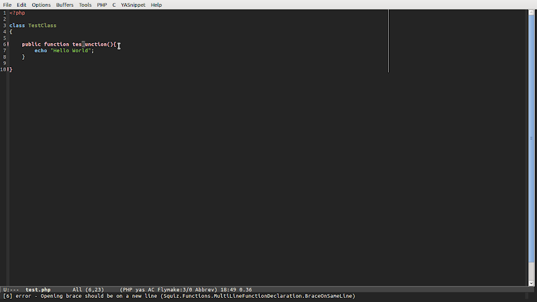Click the Abbrev minor mode indicator
The image size is (537, 302).
pos(205,290)
